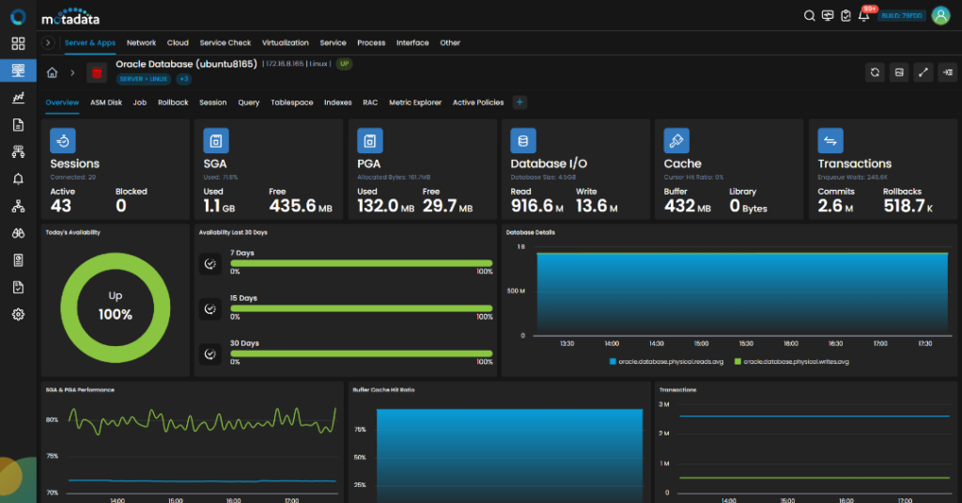Image resolution: width=962 pixels, height=503 pixels.
Task: Expand dashboard to fullscreen view
Action: click(923, 72)
